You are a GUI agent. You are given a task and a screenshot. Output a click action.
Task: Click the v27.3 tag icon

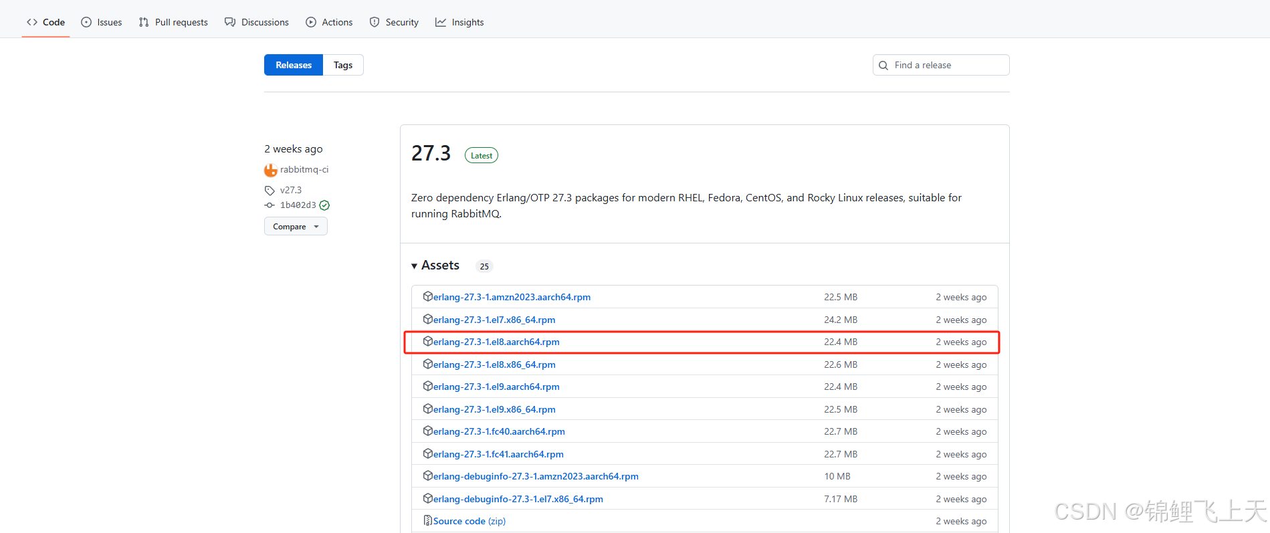point(270,191)
